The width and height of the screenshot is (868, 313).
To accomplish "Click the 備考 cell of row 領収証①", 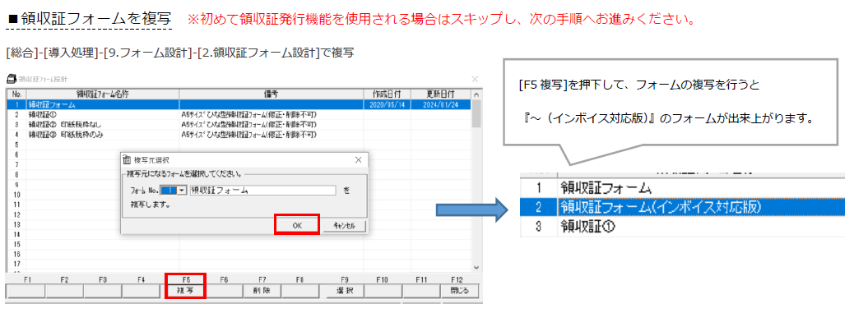I will pyautogui.click(x=272, y=114).
